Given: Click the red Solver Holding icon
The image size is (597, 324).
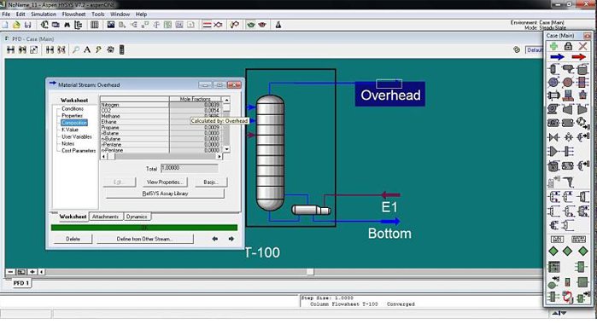Looking at the screenshot, I should tap(262, 25).
